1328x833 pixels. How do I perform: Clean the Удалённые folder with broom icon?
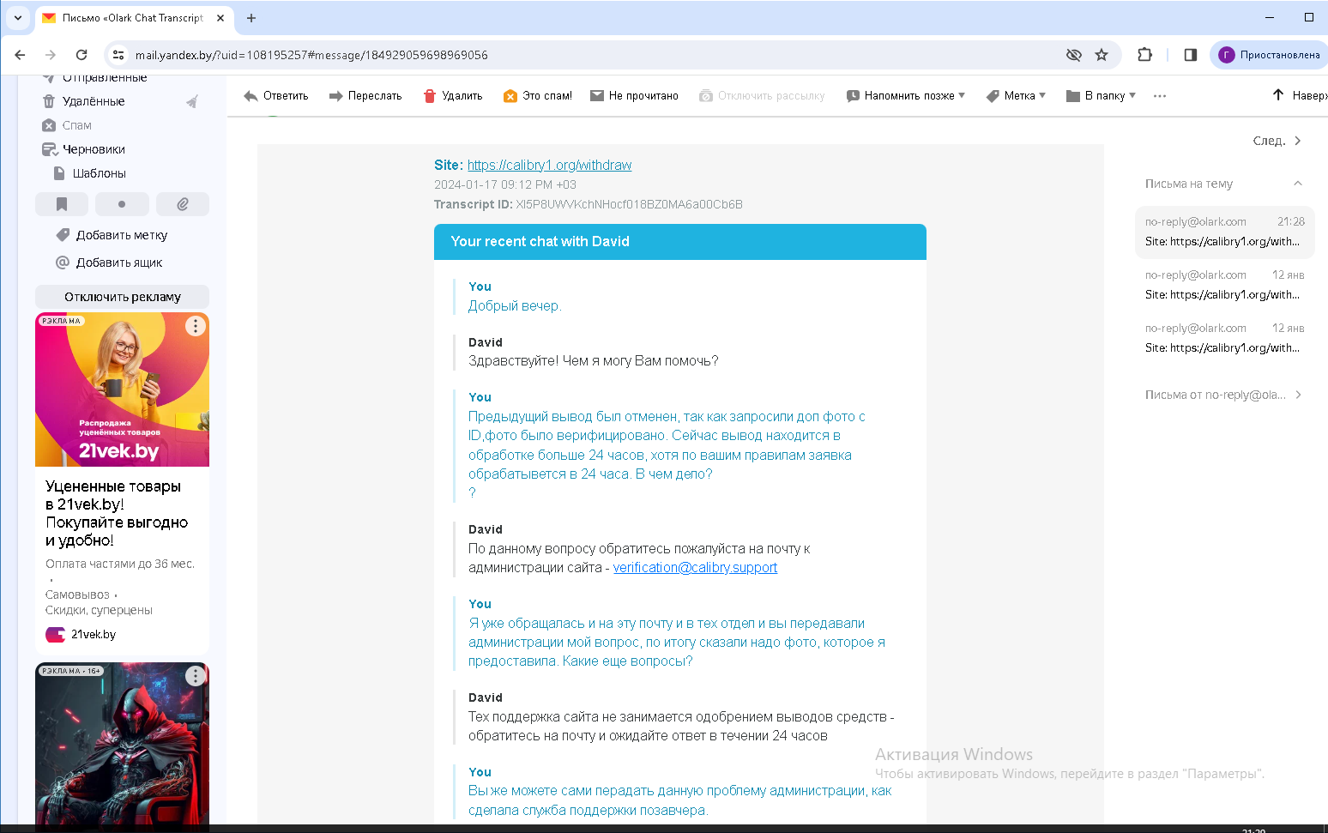(x=192, y=101)
